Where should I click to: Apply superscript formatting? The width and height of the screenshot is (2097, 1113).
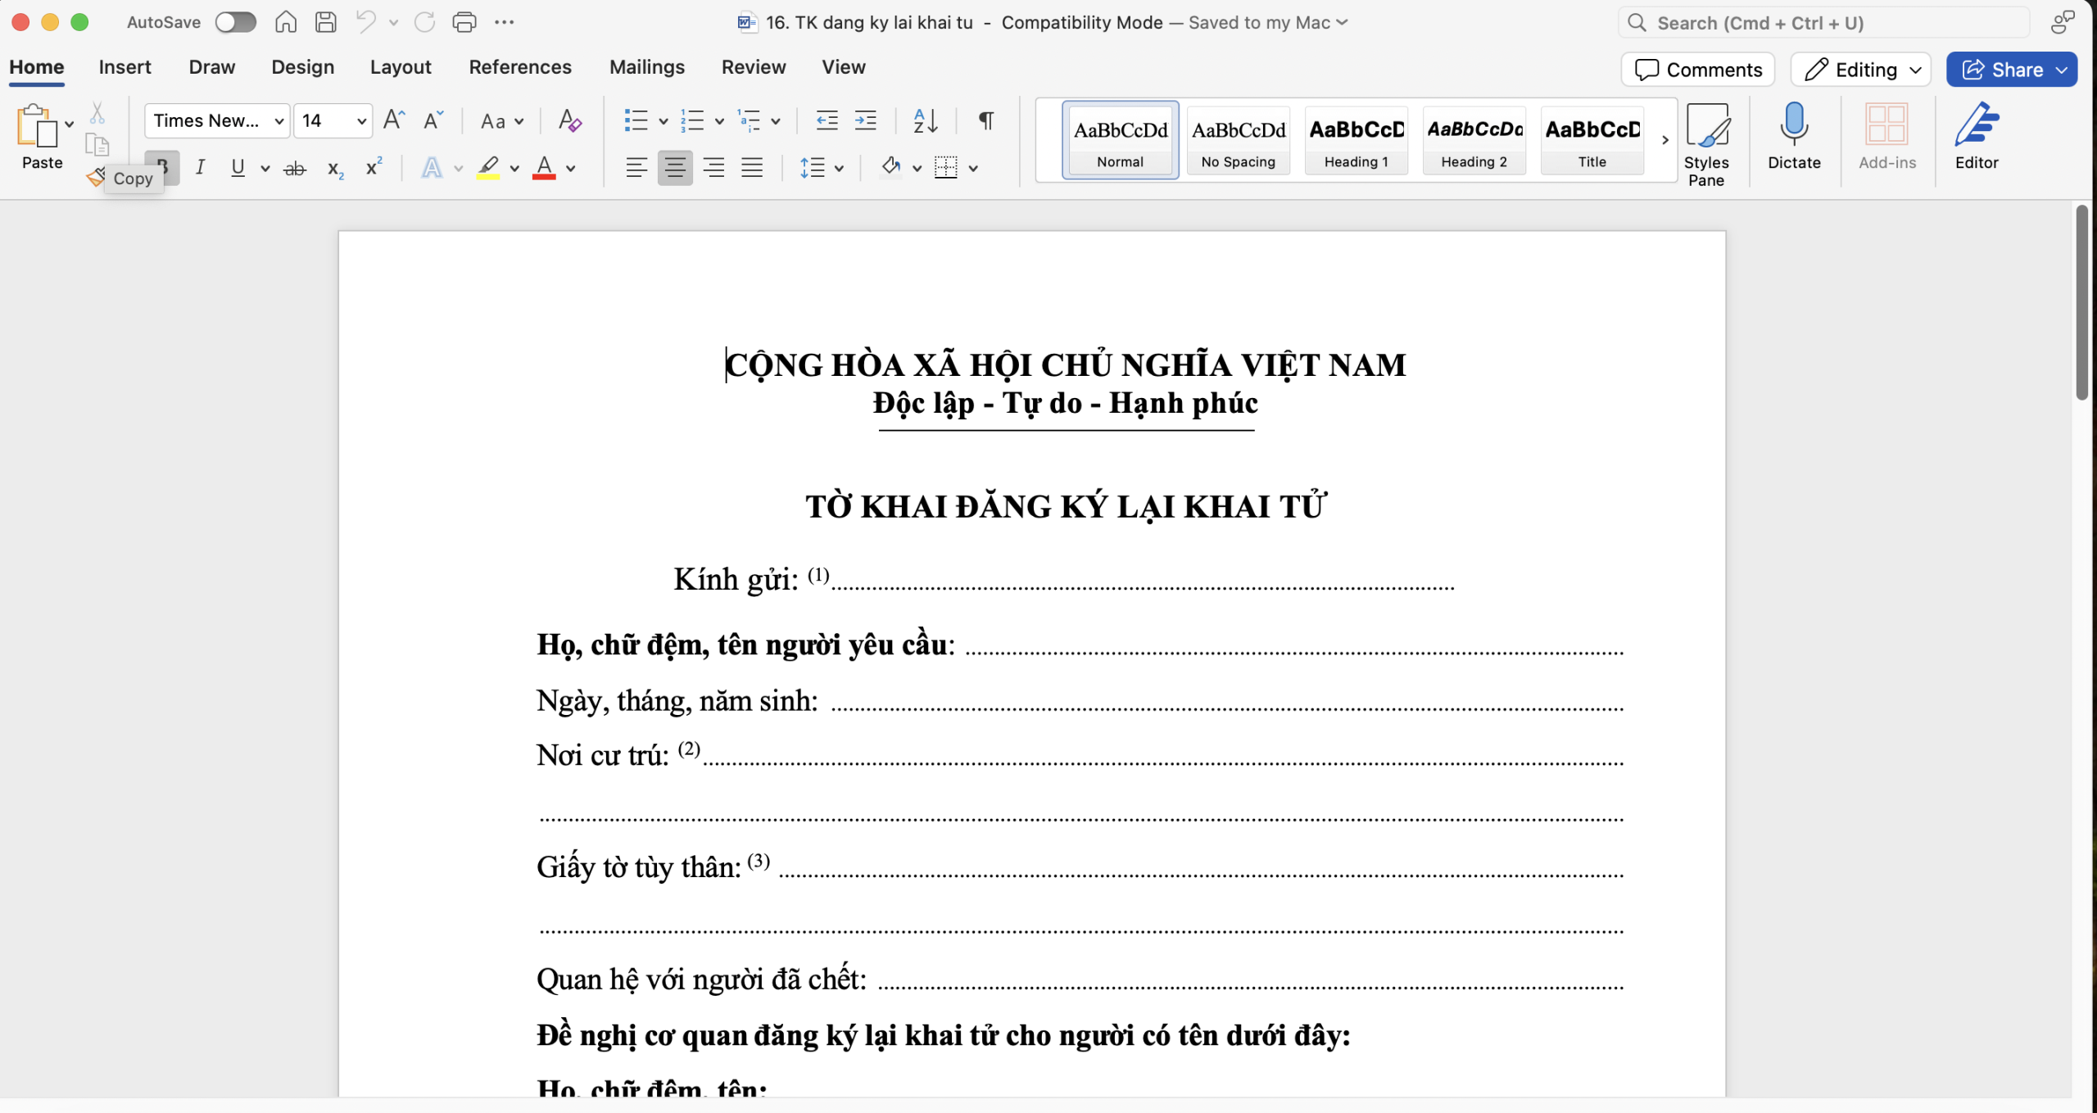[374, 167]
